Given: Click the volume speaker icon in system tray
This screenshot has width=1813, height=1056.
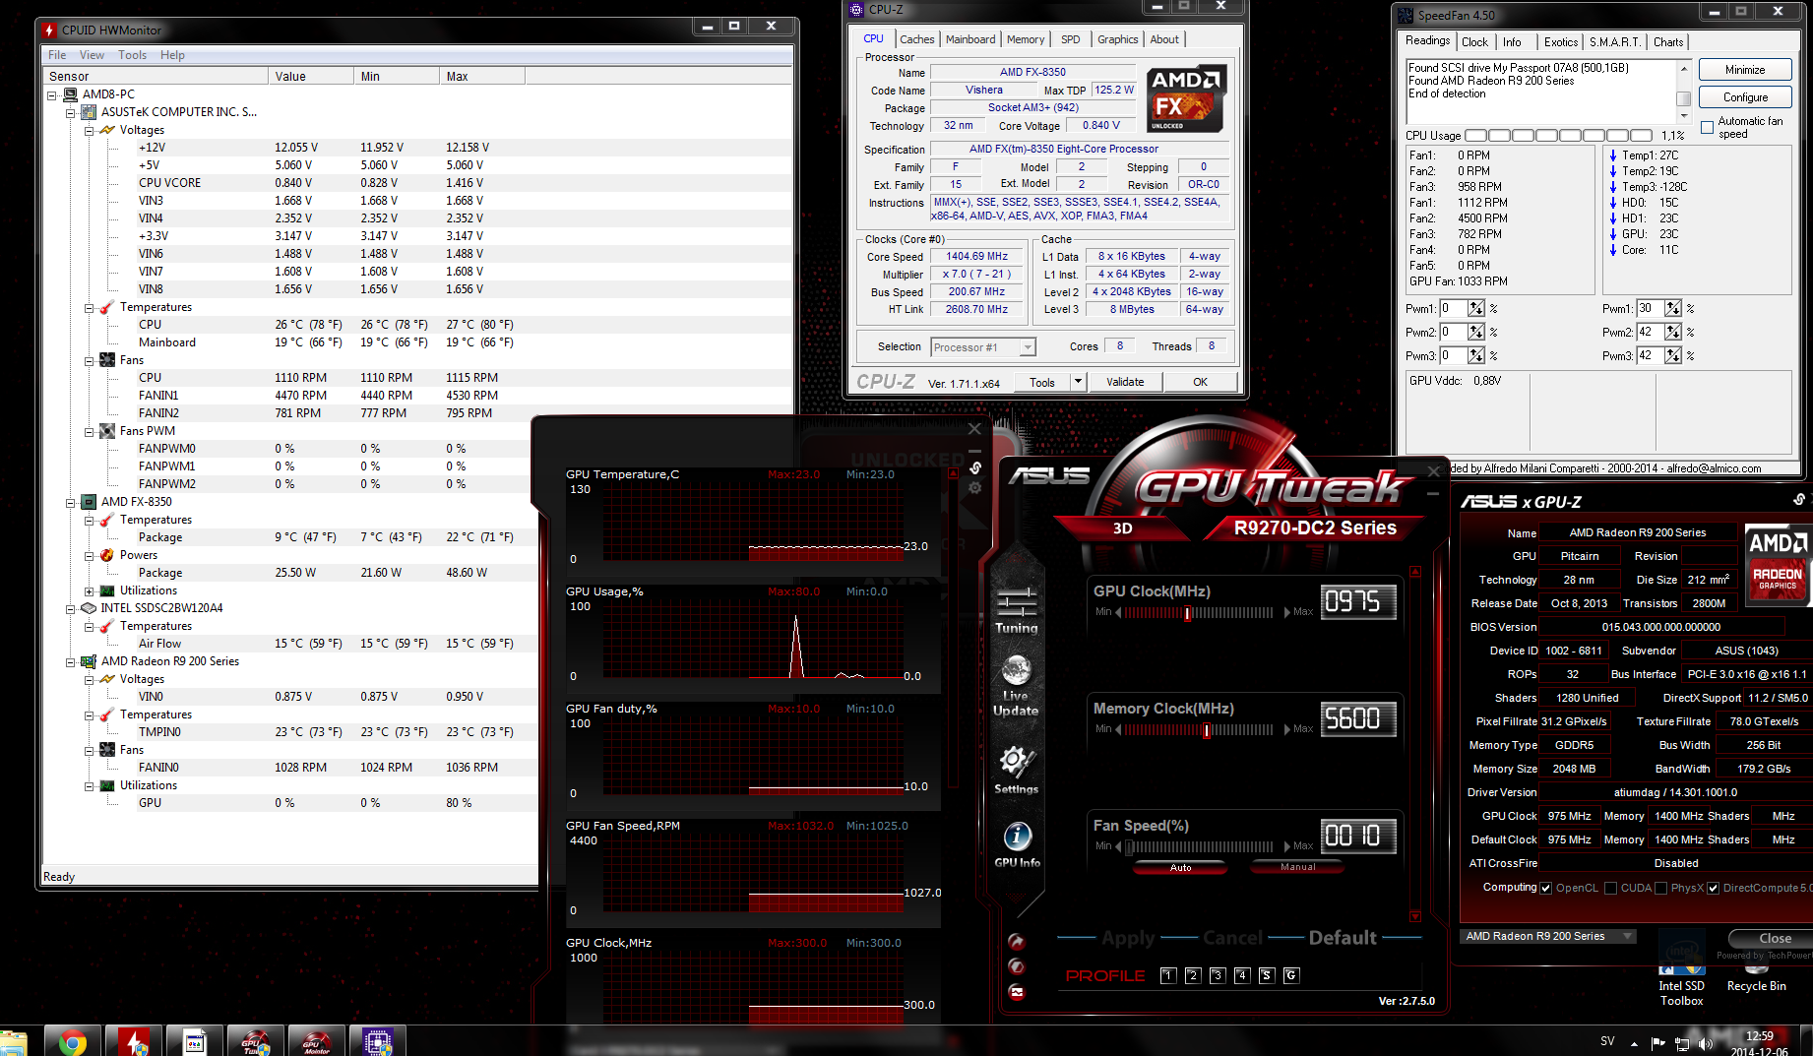Looking at the screenshot, I should pyautogui.click(x=1706, y=1043).
